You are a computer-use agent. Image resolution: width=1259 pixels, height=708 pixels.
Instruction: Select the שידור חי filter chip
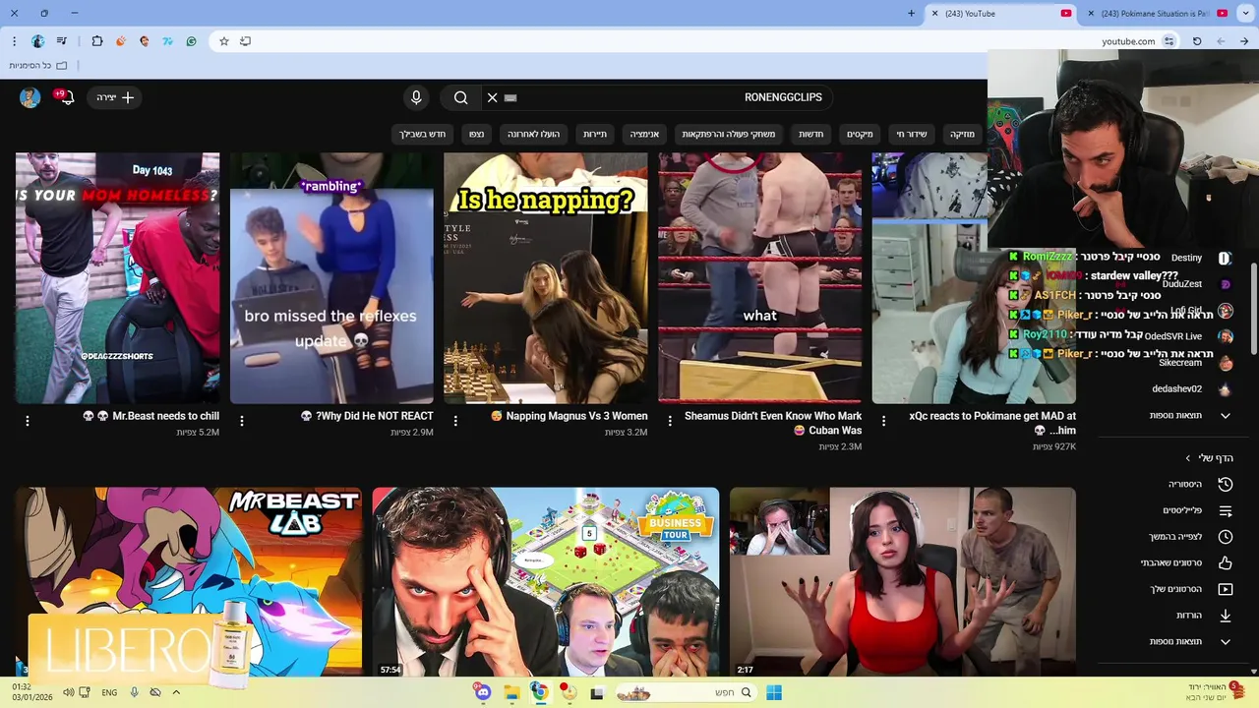click(911, 134)
